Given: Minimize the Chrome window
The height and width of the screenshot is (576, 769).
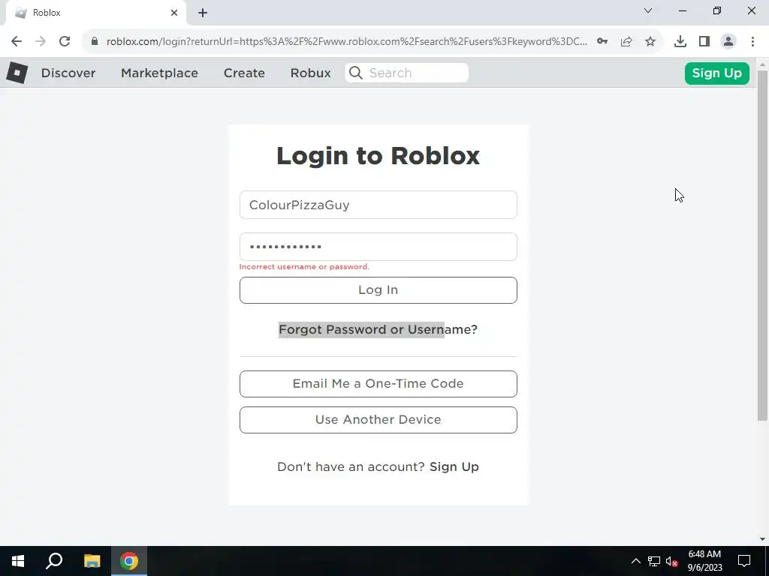Looking at the screenshot, I should [x=683, y=10].
